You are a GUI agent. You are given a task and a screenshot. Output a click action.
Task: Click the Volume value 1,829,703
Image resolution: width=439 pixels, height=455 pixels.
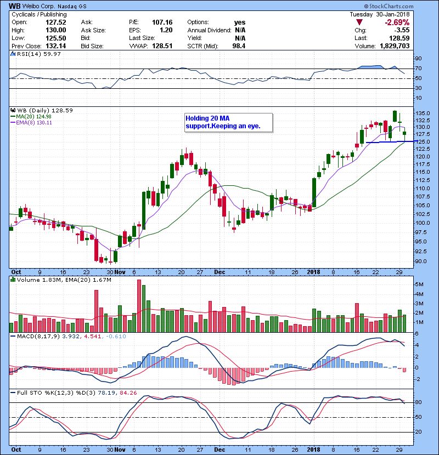point(395,46)
